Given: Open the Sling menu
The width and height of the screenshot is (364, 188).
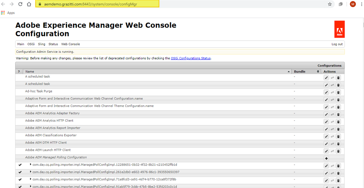Looking at the screenshot, I should coord(41,44).
